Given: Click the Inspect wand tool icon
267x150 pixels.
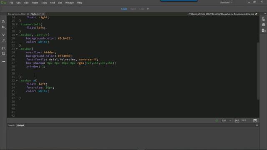Looking at the screenshot, I should click(x=3, y=40).
